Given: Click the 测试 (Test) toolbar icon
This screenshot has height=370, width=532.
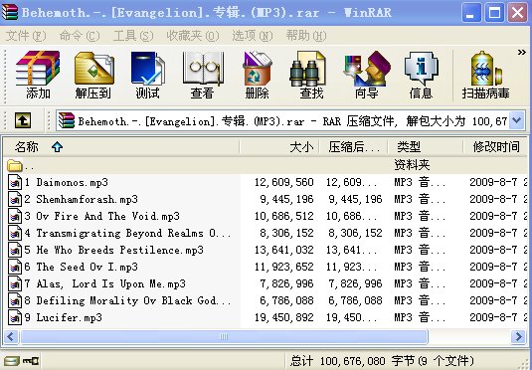Looking at the screenshot, I should (147, 69).
